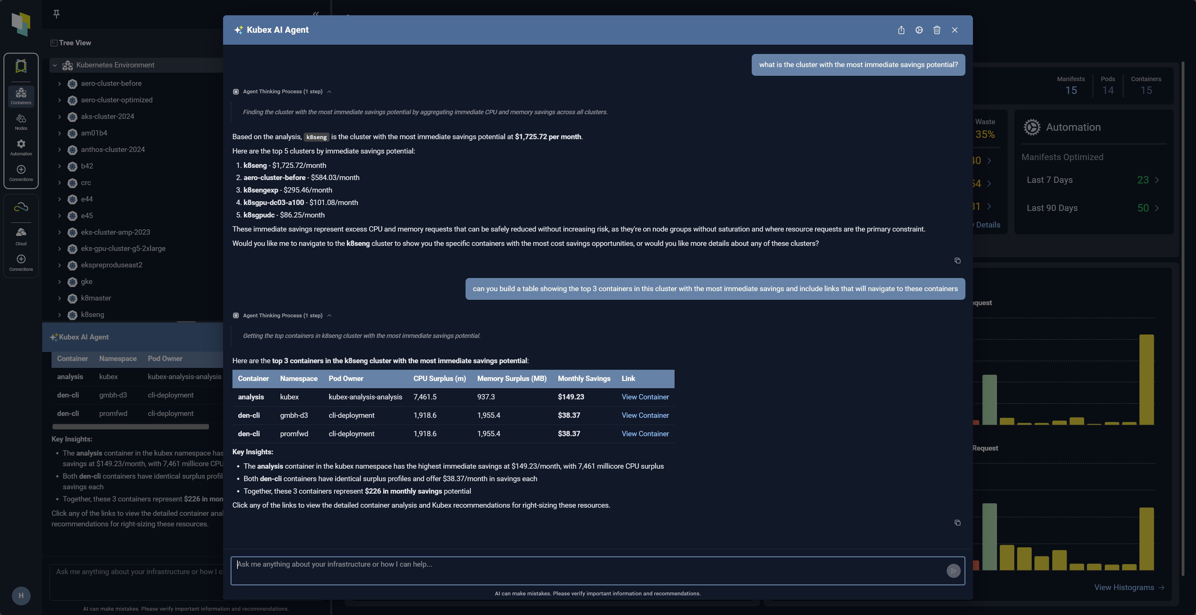The width and height of the screenshot is (1196, 615).
Task: Select the k8seng cluster in tree
Action: pos(92,315)
